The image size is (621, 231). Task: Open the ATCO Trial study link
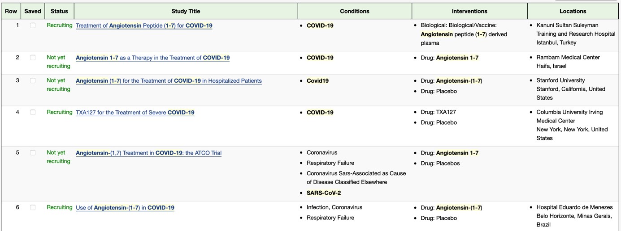pos(148,153)
